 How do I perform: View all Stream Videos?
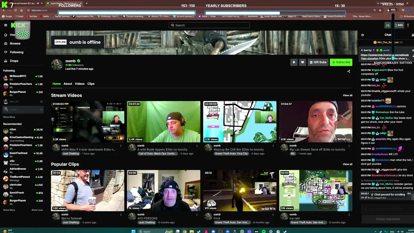point(348,95)
